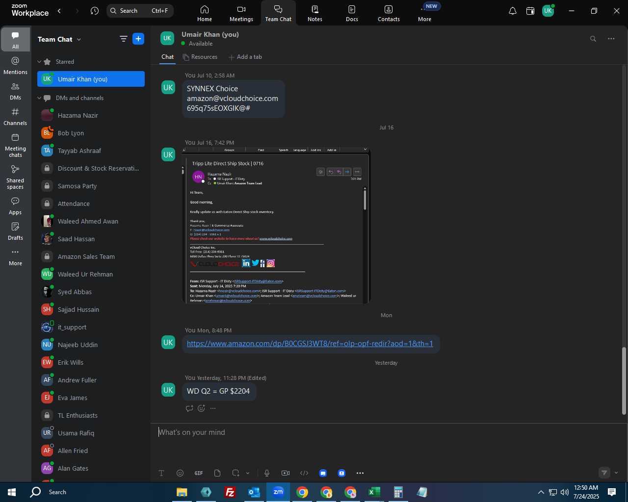
Task: Open the Home tab
Action: 205,13
